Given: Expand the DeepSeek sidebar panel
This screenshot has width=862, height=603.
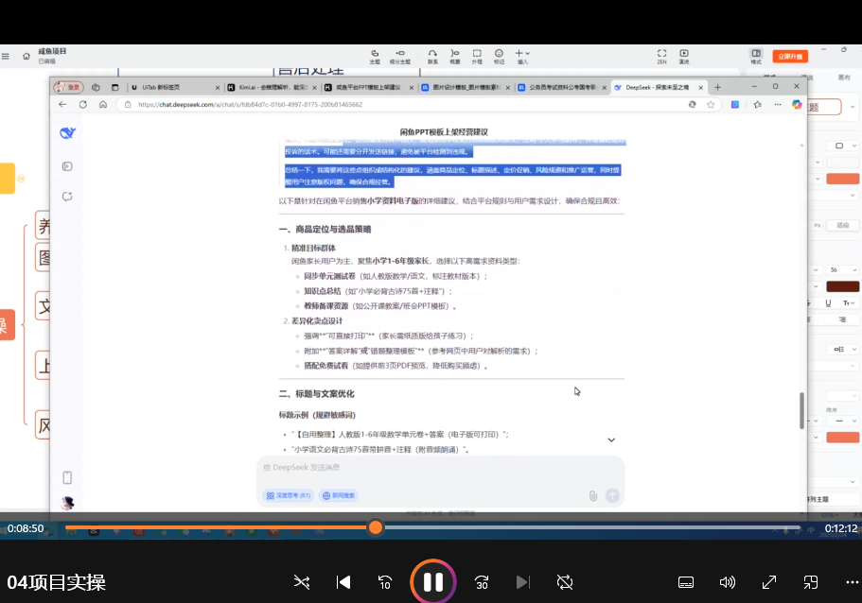Looking at the screenshot, I should [67, 166].
